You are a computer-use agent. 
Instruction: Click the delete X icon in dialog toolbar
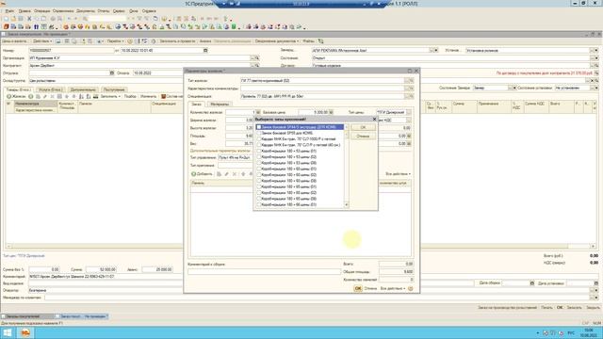coord(235,174)
